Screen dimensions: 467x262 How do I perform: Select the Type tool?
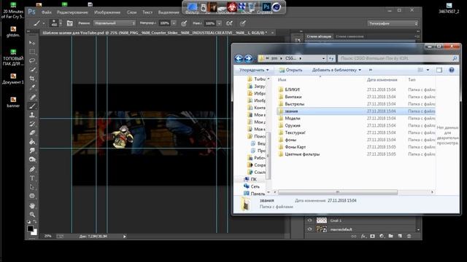click(x=32, y=178)
